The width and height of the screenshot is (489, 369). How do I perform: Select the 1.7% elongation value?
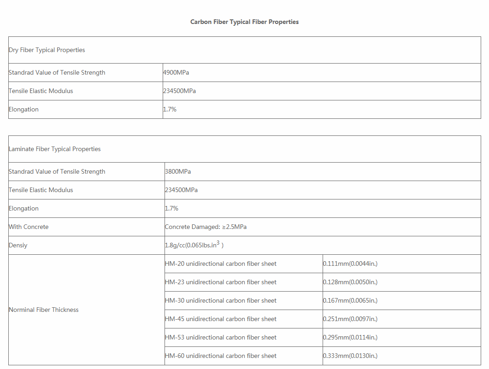tap(170, 109)
